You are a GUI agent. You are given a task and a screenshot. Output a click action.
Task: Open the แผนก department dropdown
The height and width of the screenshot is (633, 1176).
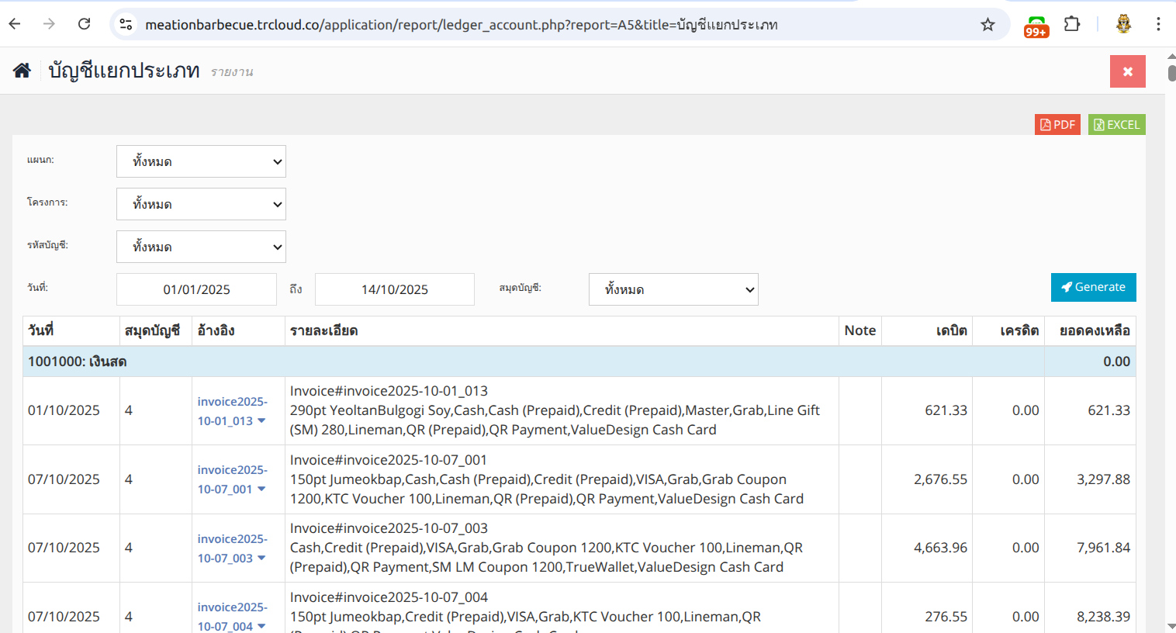(x=201, y=161)
